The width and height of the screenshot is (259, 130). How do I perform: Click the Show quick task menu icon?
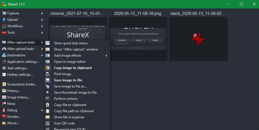[x=48, y=43]
